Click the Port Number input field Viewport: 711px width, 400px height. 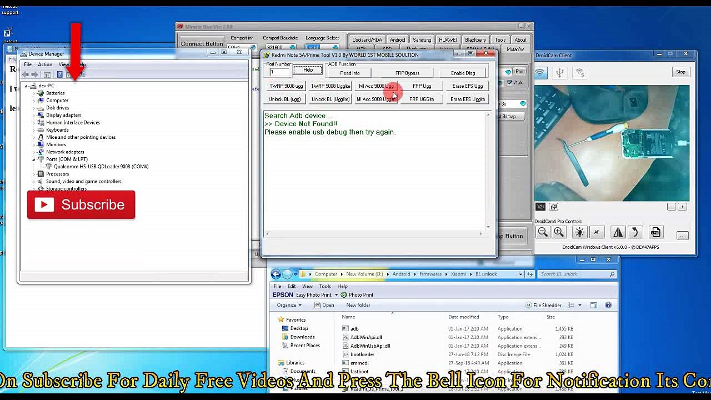(279, 72)
